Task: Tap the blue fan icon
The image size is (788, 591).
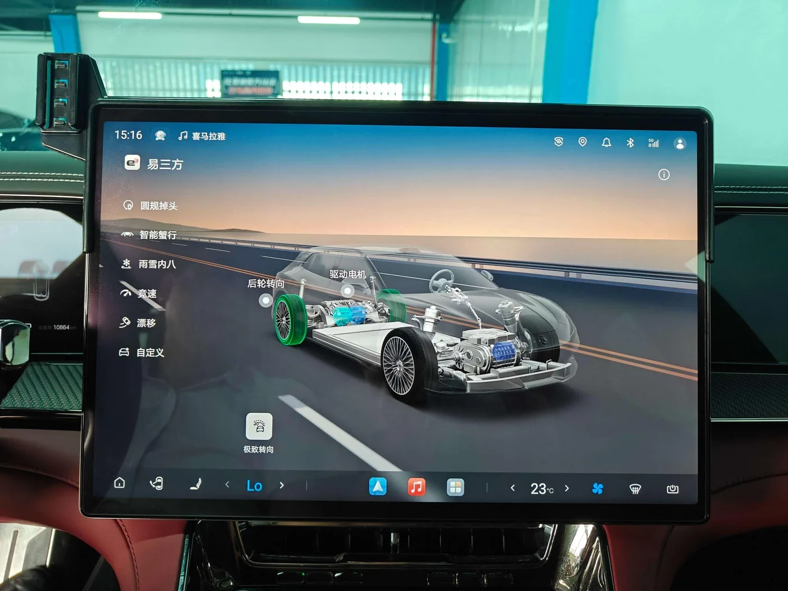Action: 598,489
